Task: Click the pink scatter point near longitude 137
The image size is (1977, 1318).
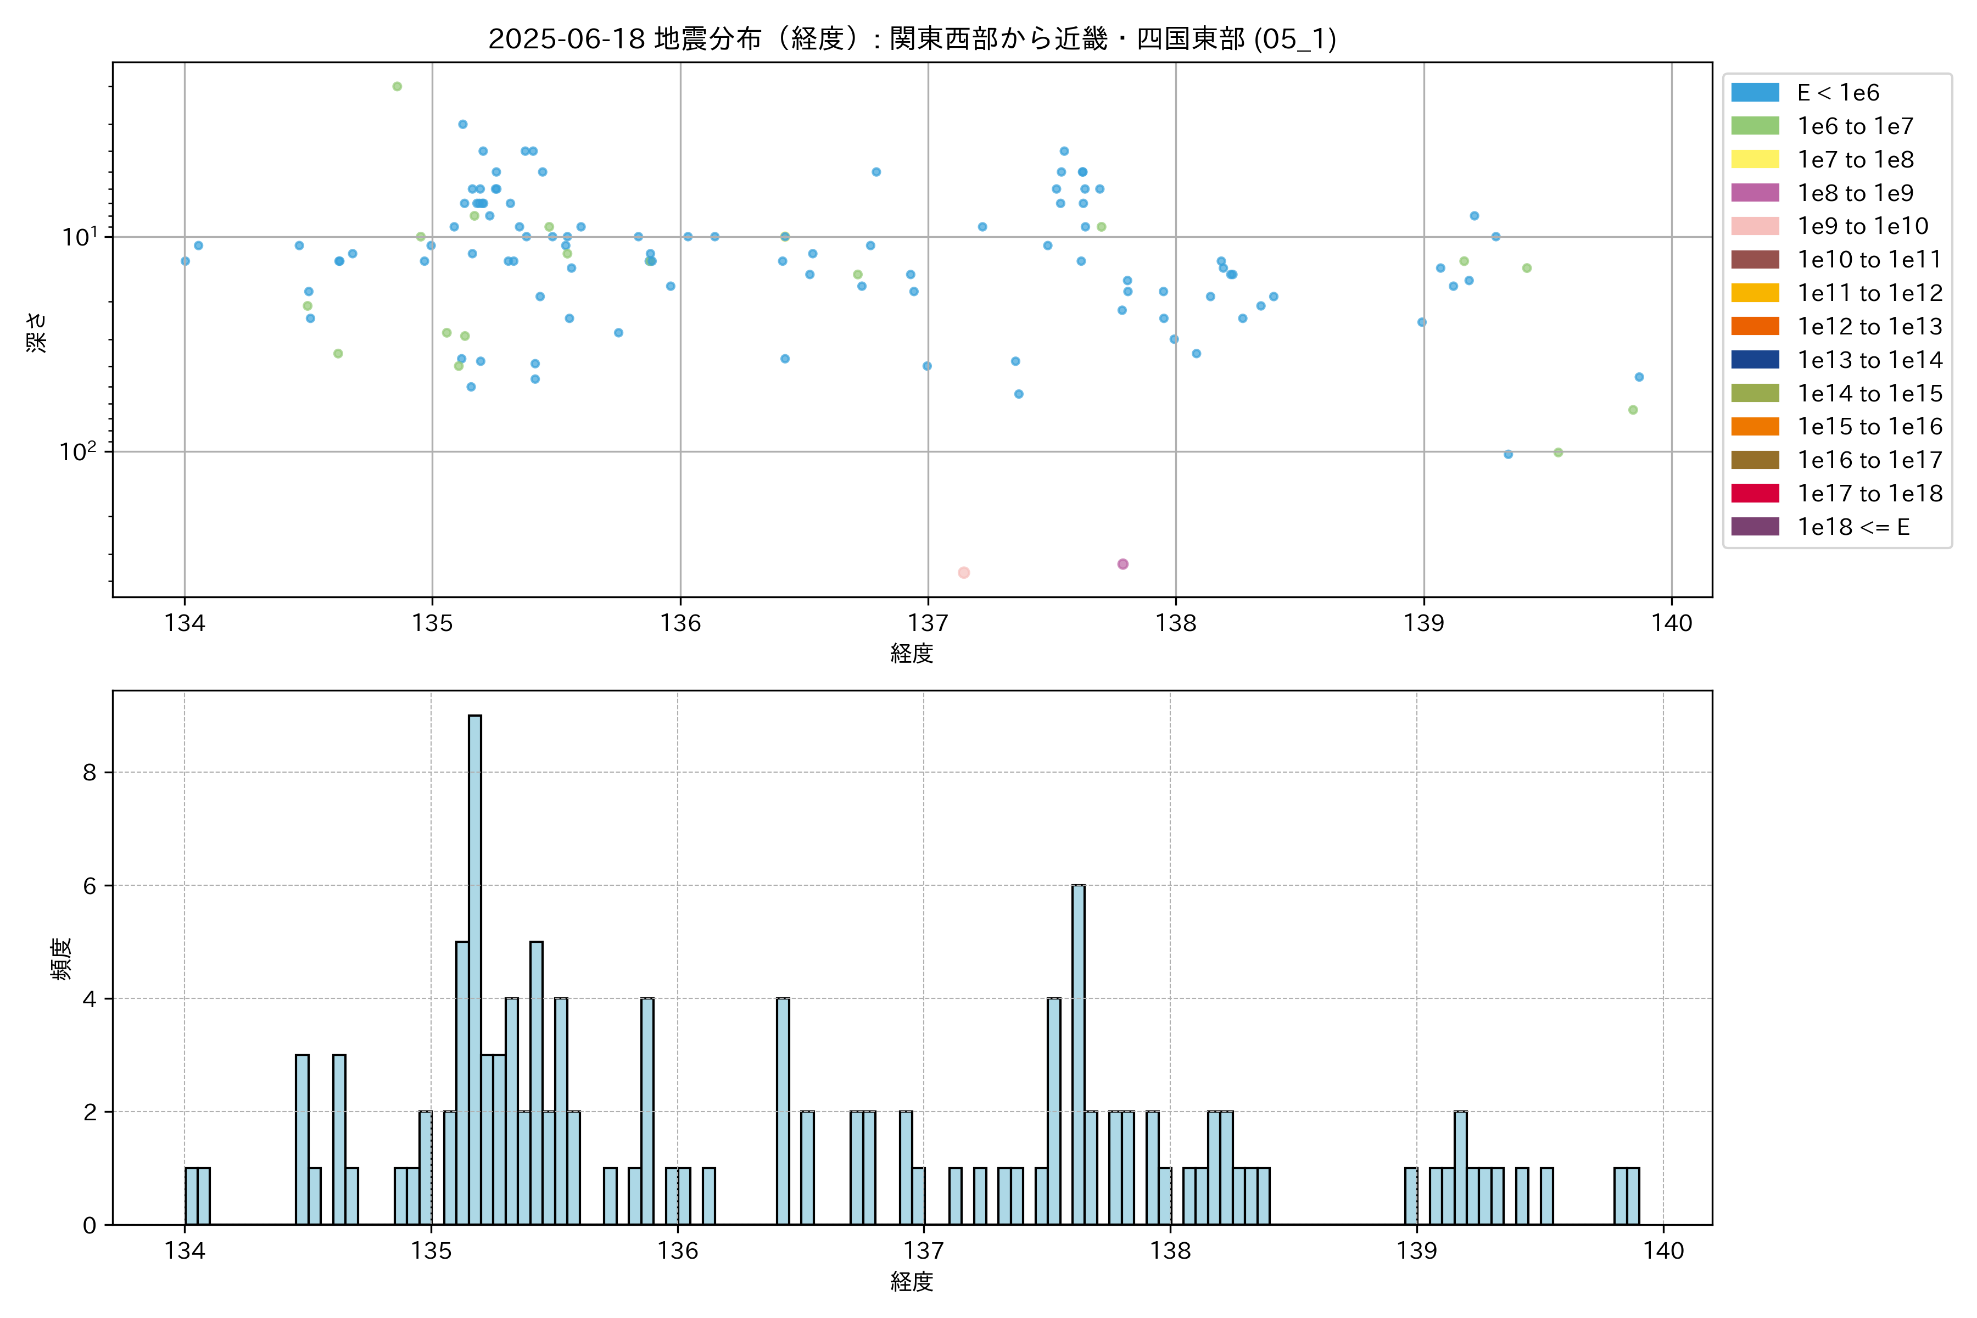Action: (963, 572)
